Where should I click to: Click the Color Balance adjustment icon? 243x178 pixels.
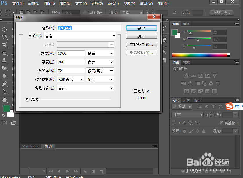(190, 84)
